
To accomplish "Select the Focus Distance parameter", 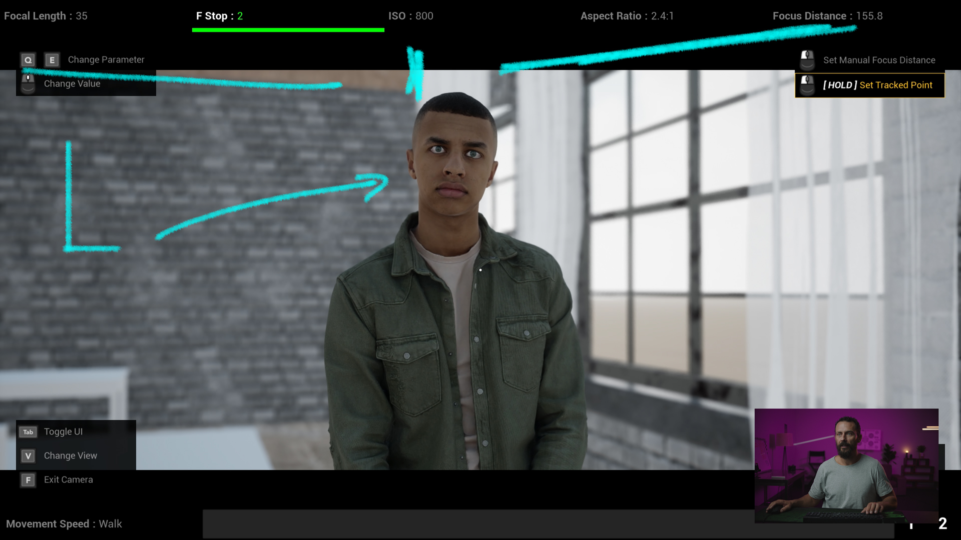I will tap(827, 16).
